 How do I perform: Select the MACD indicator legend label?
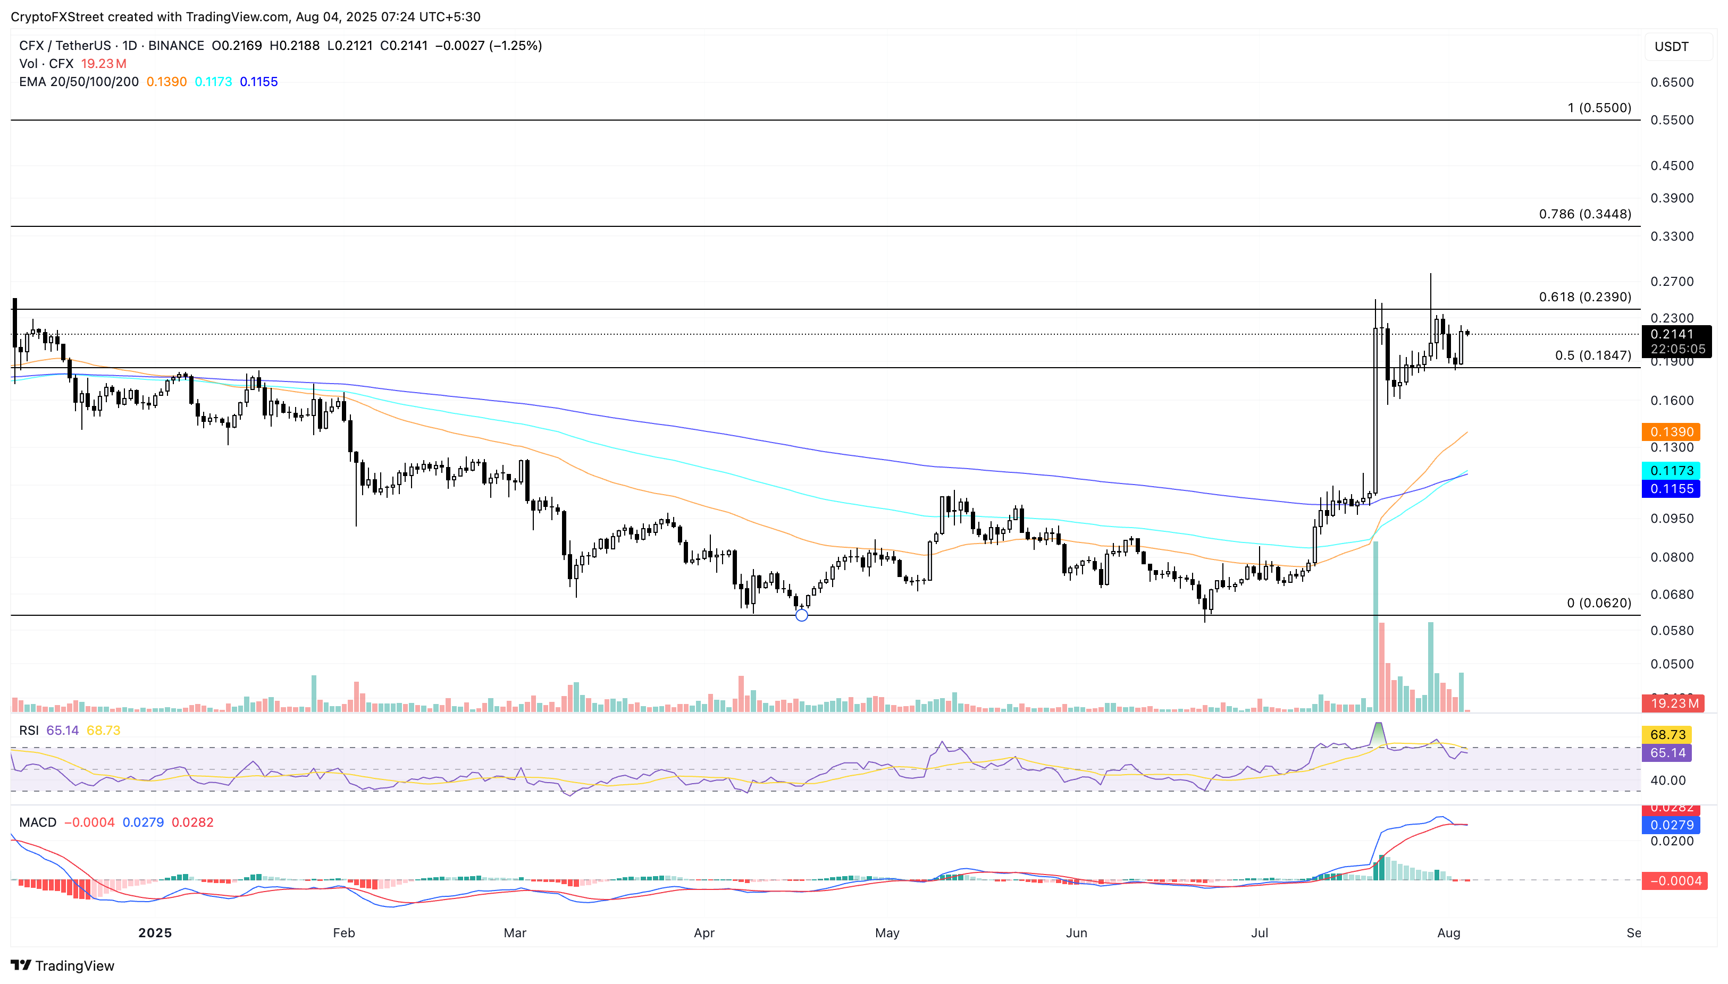click(37, 822)
